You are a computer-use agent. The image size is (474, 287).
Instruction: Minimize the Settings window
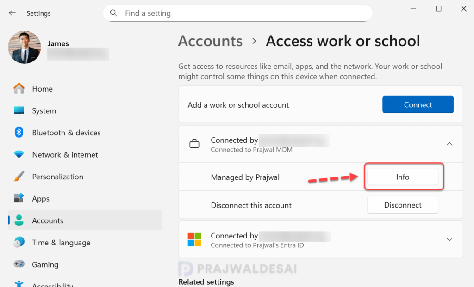413,8
